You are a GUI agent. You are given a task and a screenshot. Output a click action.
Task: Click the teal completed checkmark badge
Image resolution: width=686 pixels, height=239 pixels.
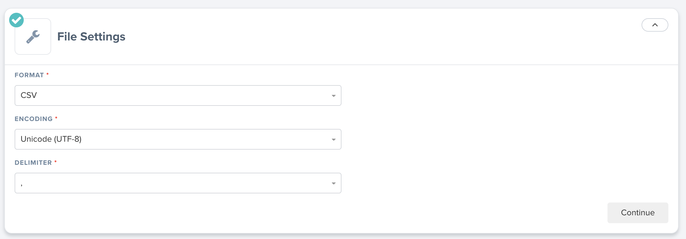(16, 20)
